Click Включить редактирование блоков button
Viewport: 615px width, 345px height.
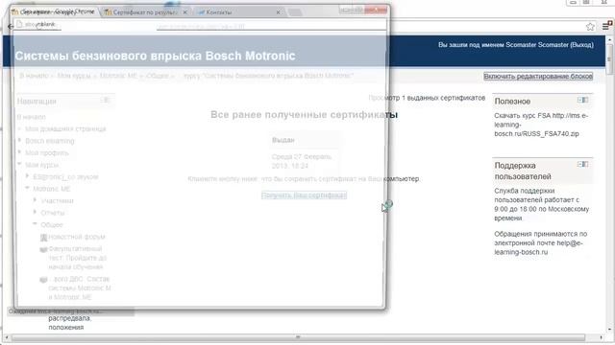538,77
